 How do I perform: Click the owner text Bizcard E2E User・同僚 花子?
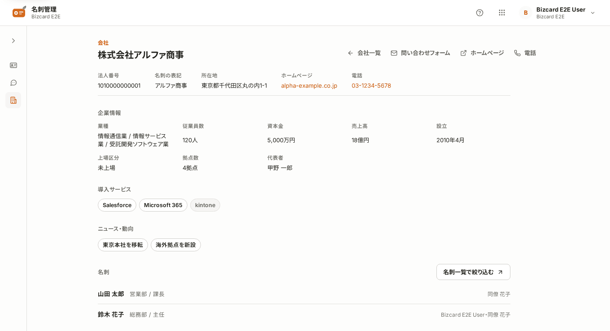475,315
